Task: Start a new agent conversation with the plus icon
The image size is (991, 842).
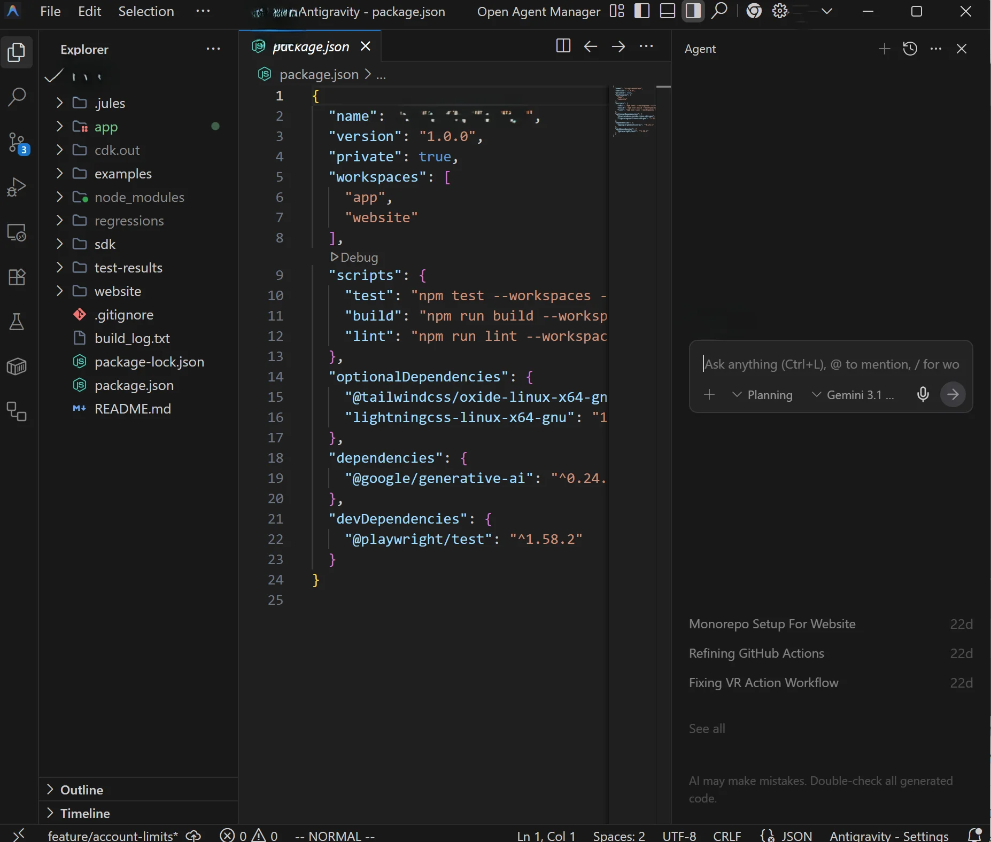Action: pyautogui.click(x=884, y=49)
